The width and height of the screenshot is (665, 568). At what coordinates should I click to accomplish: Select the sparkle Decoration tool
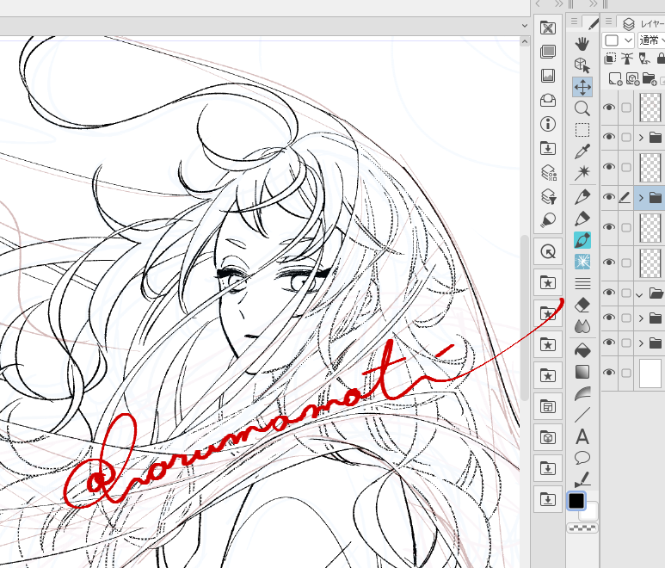click(x=582, y=262)
